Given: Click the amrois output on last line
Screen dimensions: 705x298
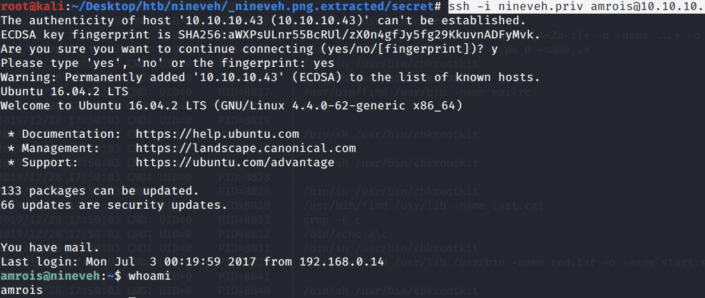Looking at the screenshot, I should tap(21, 290).
